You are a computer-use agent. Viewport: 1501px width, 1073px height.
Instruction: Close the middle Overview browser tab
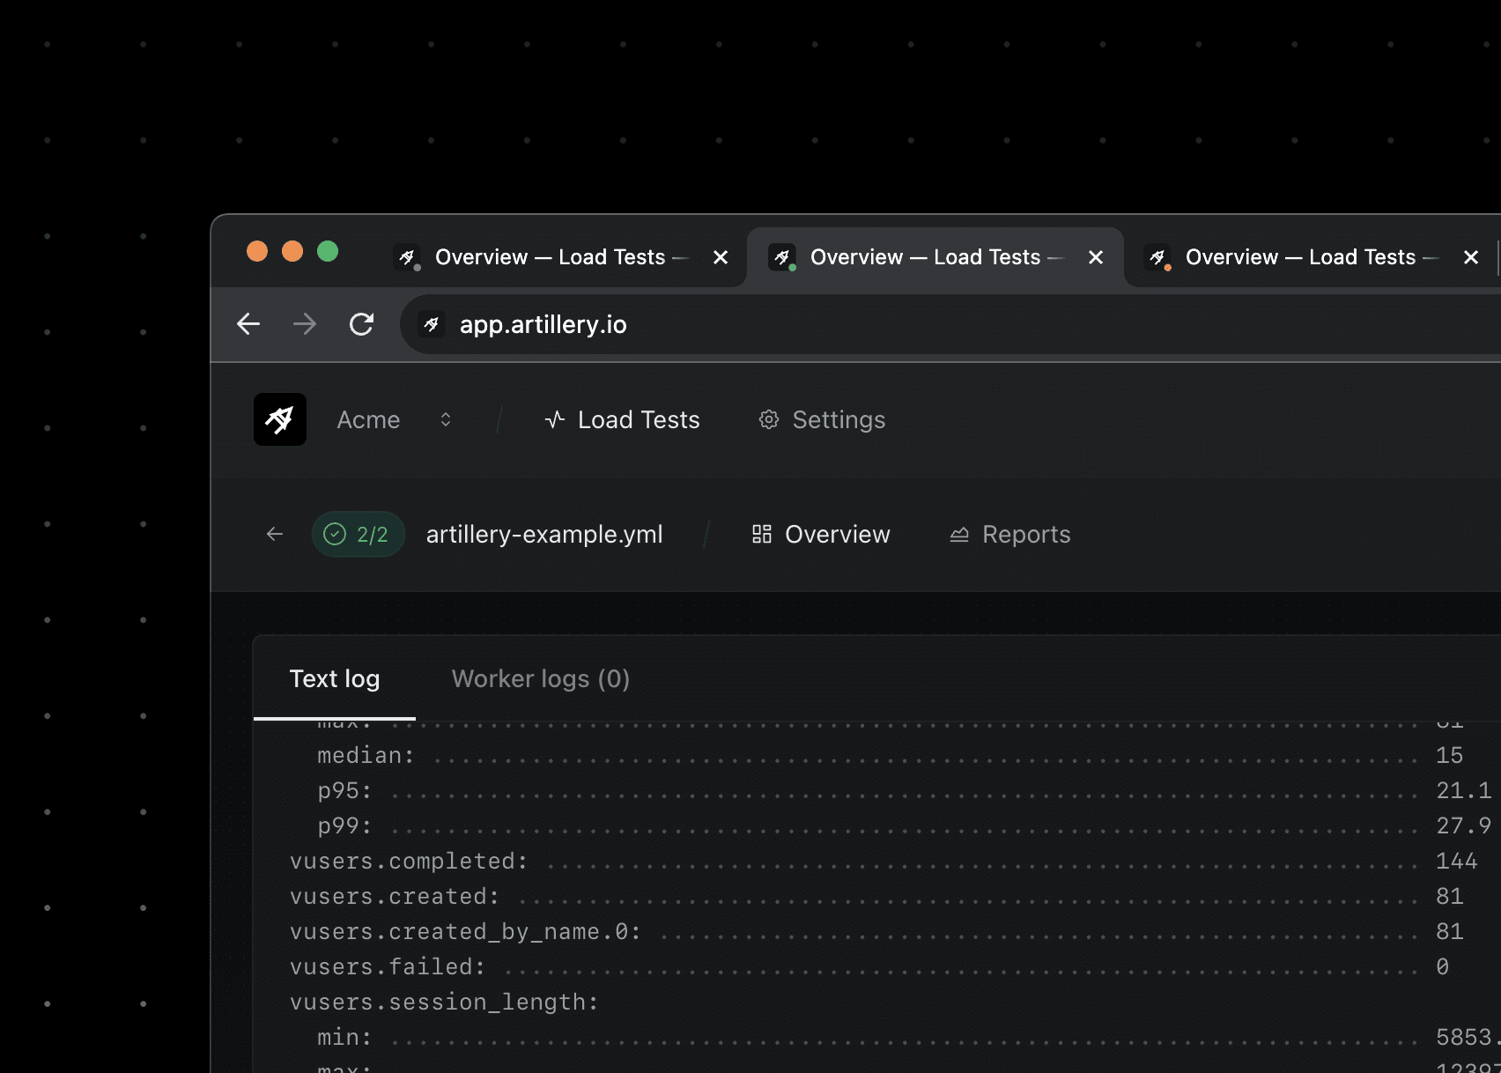tap(1095, 257)
